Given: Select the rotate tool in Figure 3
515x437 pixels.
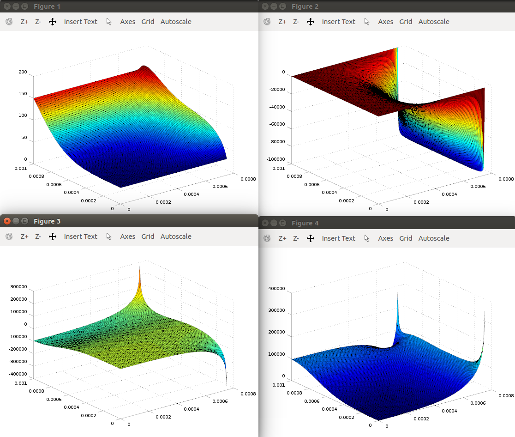Looking at the screenshot, I should coord(9,237).
